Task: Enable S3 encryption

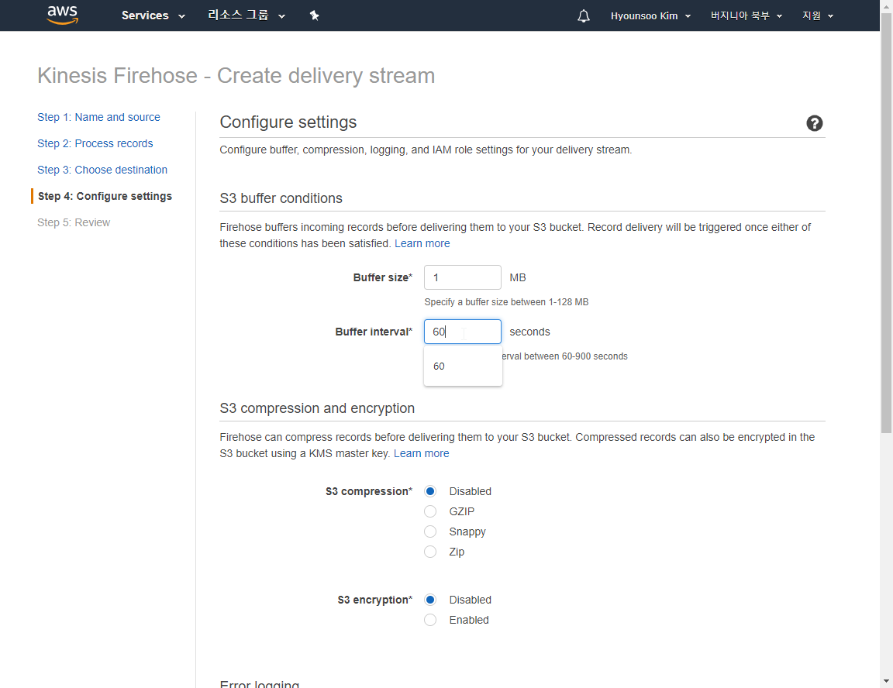Action: coord(430,620)
